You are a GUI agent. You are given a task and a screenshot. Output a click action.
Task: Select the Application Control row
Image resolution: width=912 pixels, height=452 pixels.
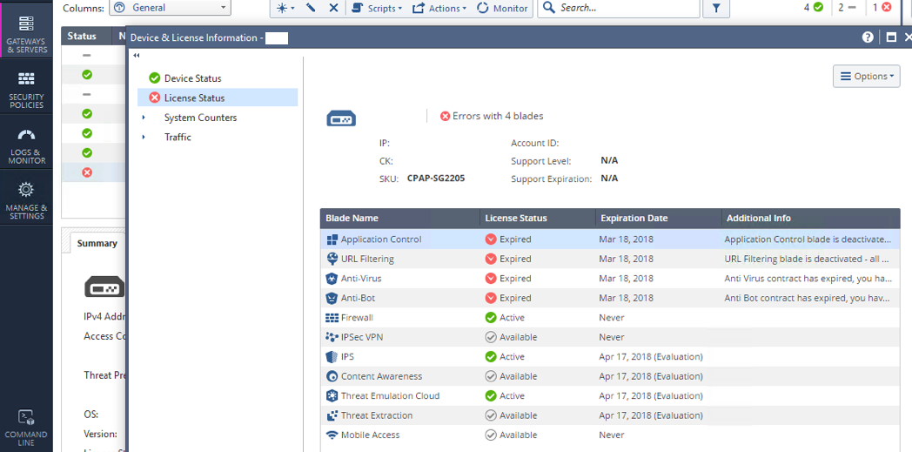(610, 239)
